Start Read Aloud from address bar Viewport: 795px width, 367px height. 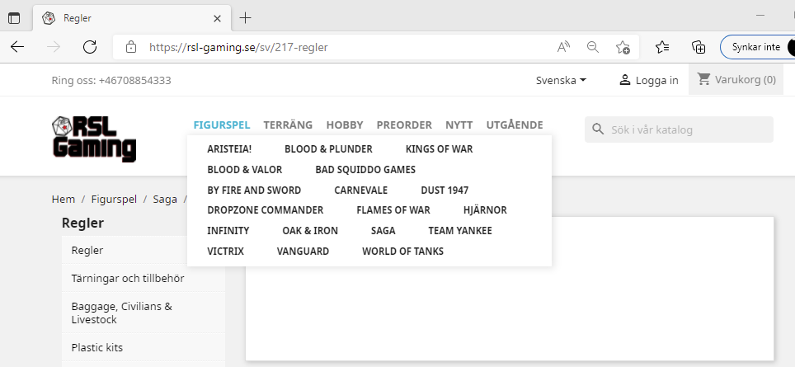(x=563, y=47)
